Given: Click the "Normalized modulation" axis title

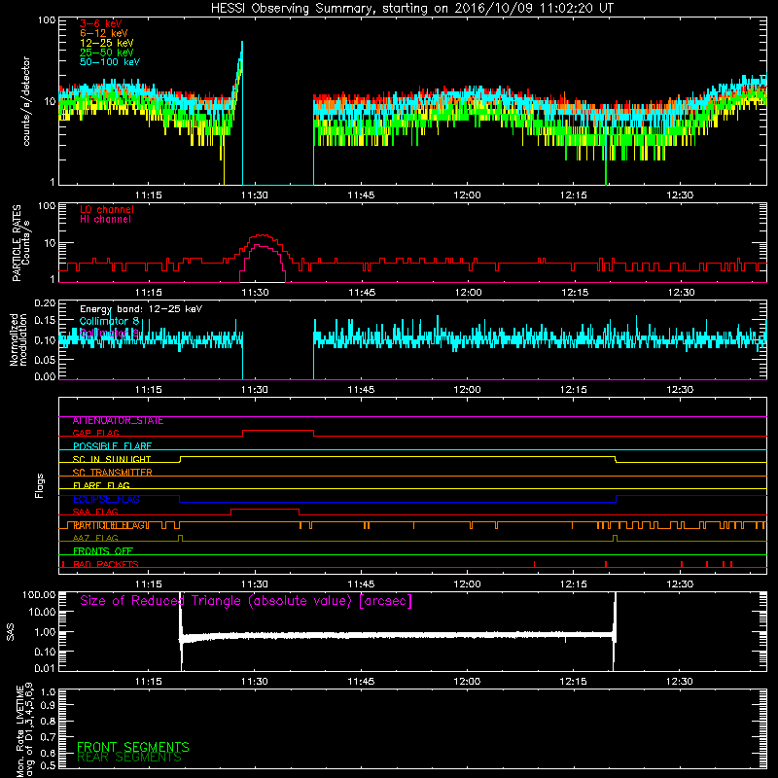Looking at the screenshot, I should 18,339.
